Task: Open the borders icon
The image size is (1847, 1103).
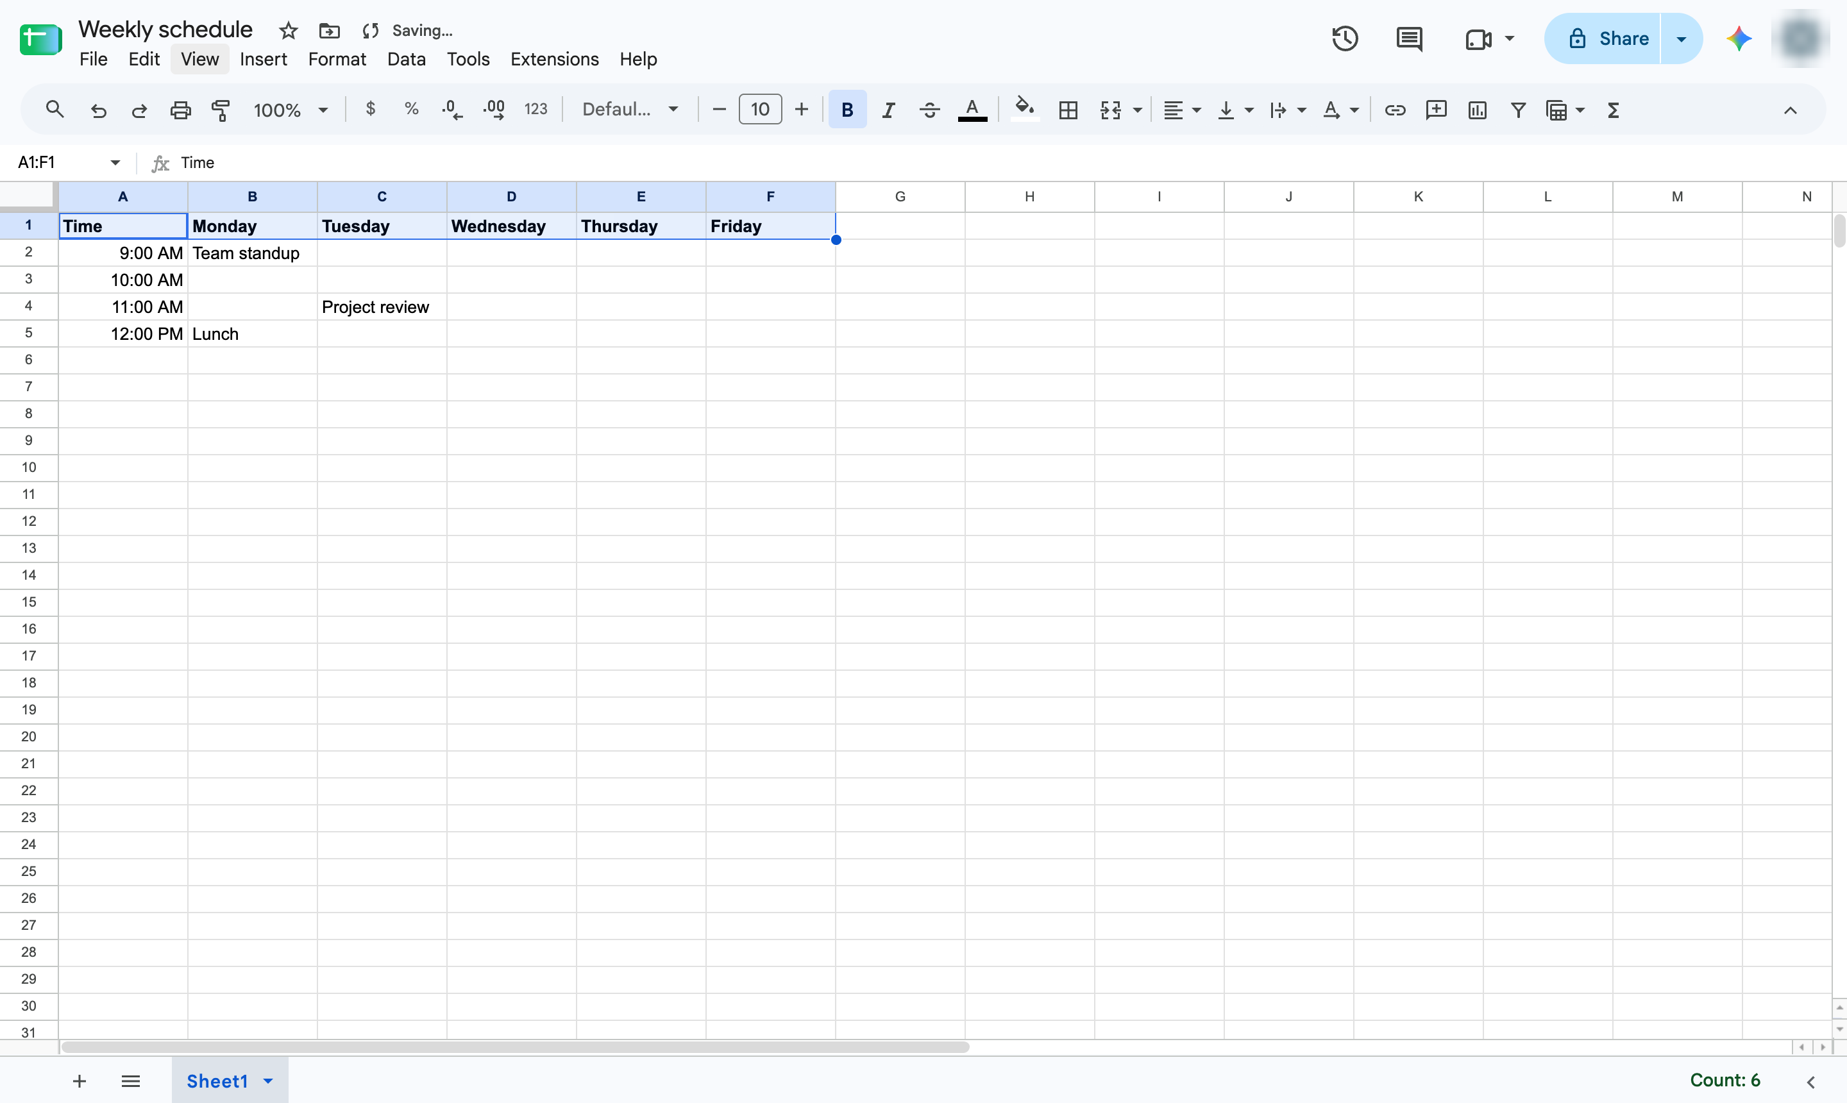Action: coord(1068,110)
